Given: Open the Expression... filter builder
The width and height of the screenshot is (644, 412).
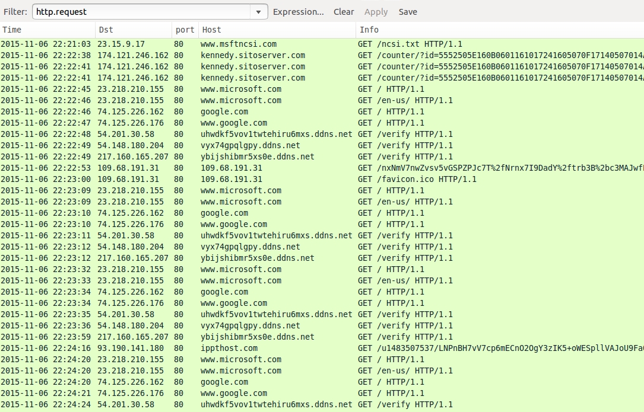Looking at the screenshot, I should 298,12.
